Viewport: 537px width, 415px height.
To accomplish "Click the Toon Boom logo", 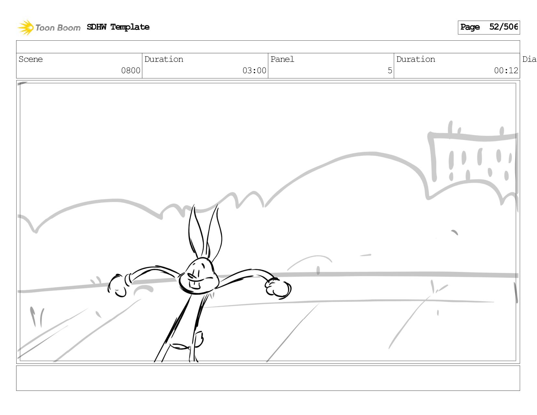I will click(49, 27).
